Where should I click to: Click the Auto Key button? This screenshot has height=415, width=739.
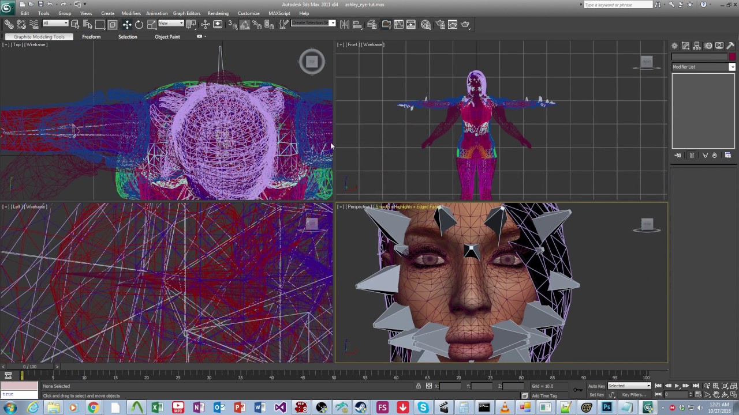click(596, 386)
